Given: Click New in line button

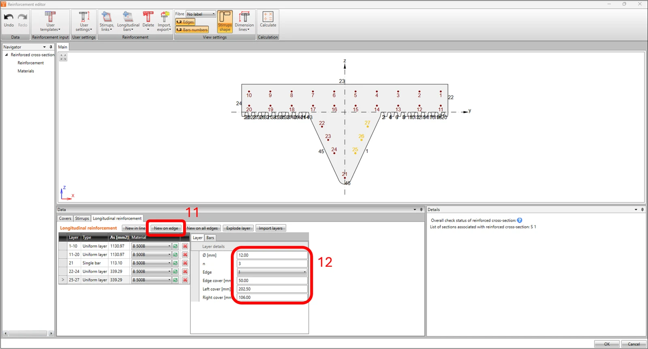Looking at the screenshot, I should 135,228.
